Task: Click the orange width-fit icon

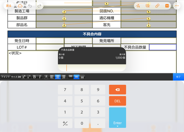Action: click(x=167, y=6)
